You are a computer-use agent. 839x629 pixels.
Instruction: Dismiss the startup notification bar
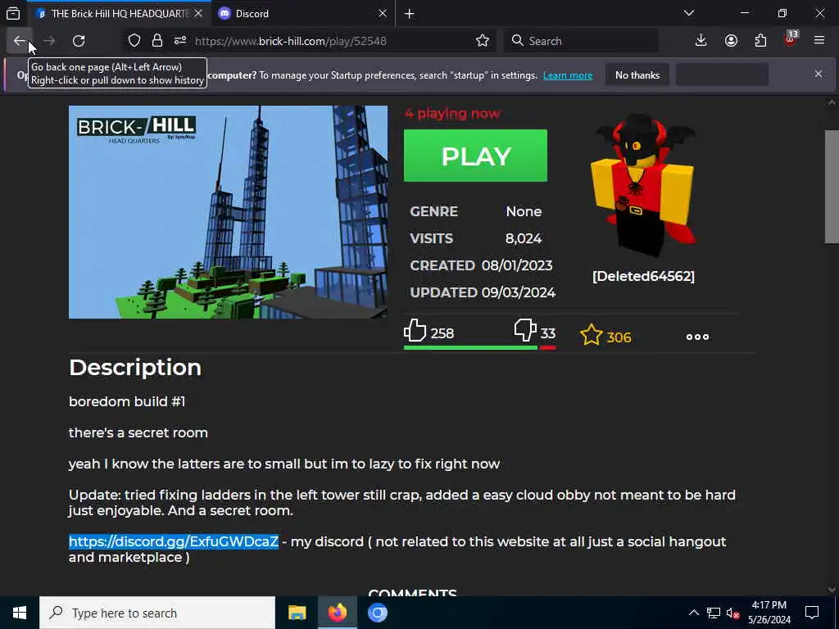coord(819,75)
